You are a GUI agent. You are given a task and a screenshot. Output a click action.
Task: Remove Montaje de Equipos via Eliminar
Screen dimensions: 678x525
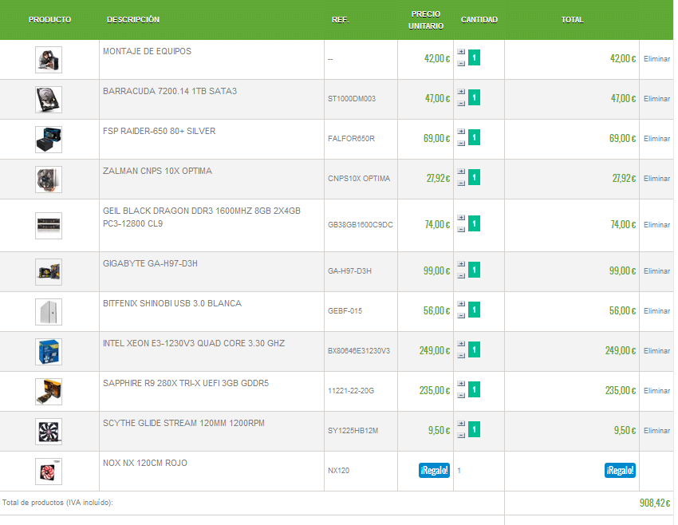coord(656,59)
